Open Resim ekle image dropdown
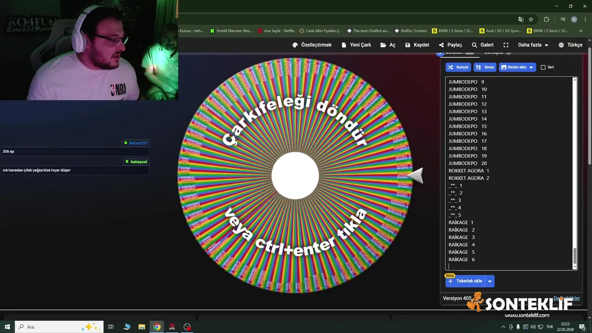The width and height of the screenshot is (592, 333). point(517,67)
